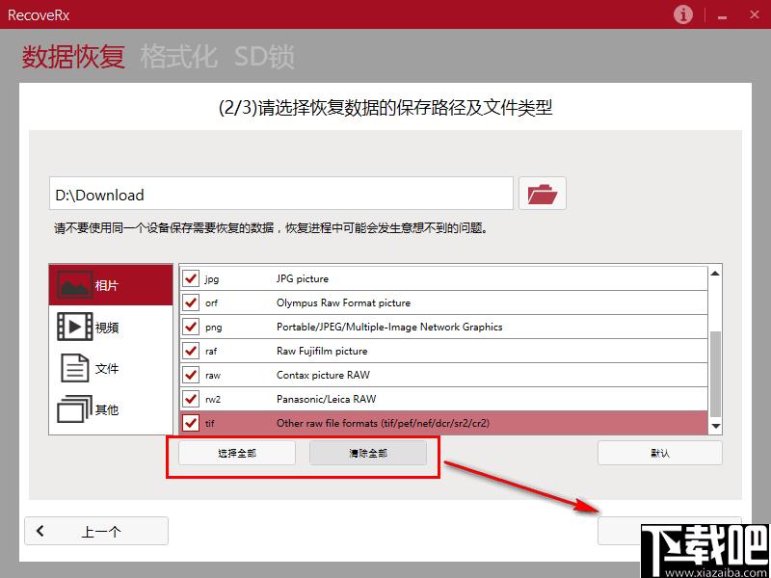Select the 相片 photo category
The image size is (771, 578).
click(111, 285)
